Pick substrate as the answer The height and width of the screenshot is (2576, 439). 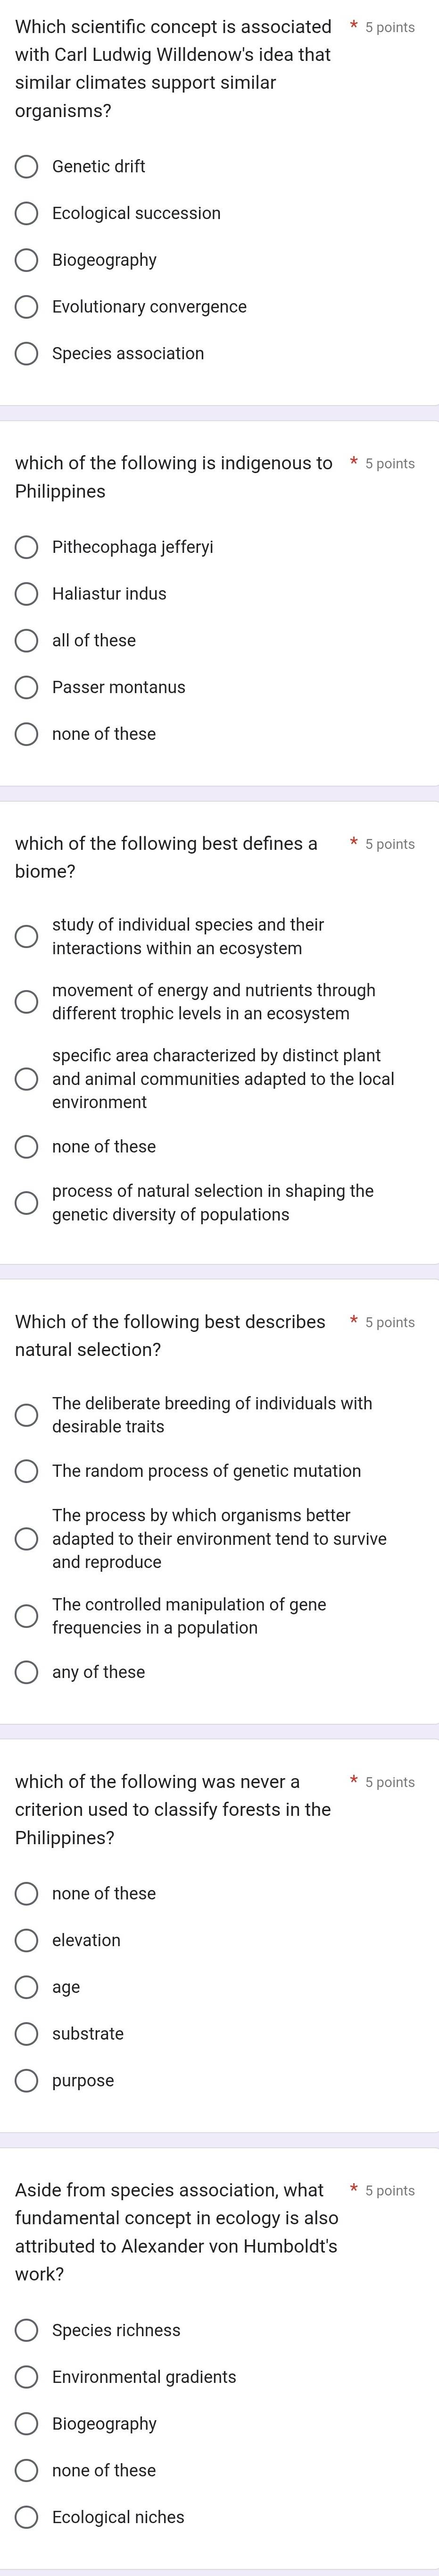(27, 2033)
